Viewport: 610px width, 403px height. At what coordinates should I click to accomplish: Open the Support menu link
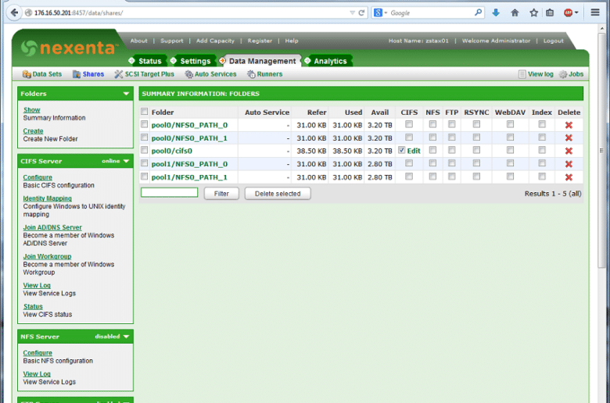(171, 41)
